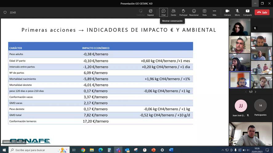Expand the system tray hidden icons chevron
273x153 pixels.
[x=223, y=150]
